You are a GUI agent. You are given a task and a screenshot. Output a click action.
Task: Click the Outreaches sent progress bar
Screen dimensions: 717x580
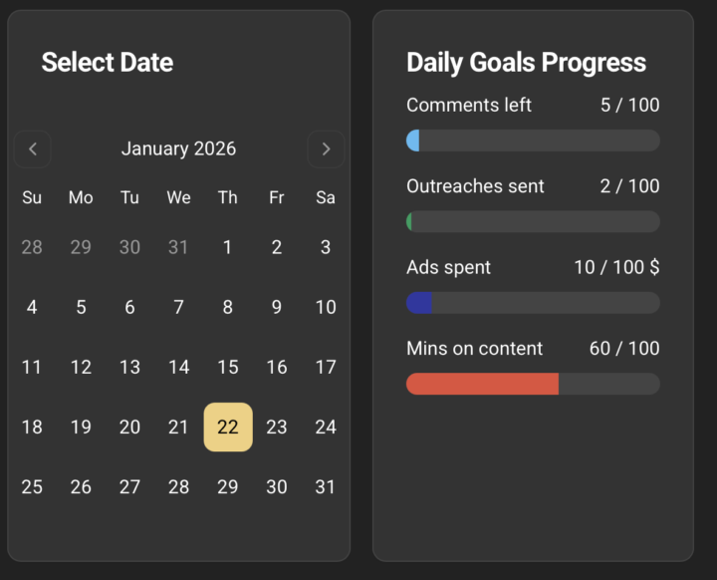pyautogui.click(x=533, y=221)
